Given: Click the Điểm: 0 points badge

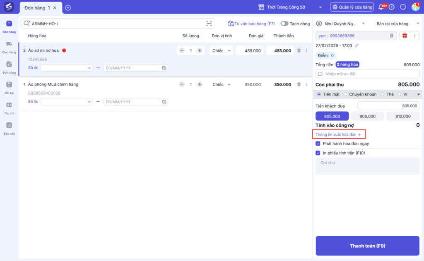Looking at the screenshot, I should click(x=325, y=55).
